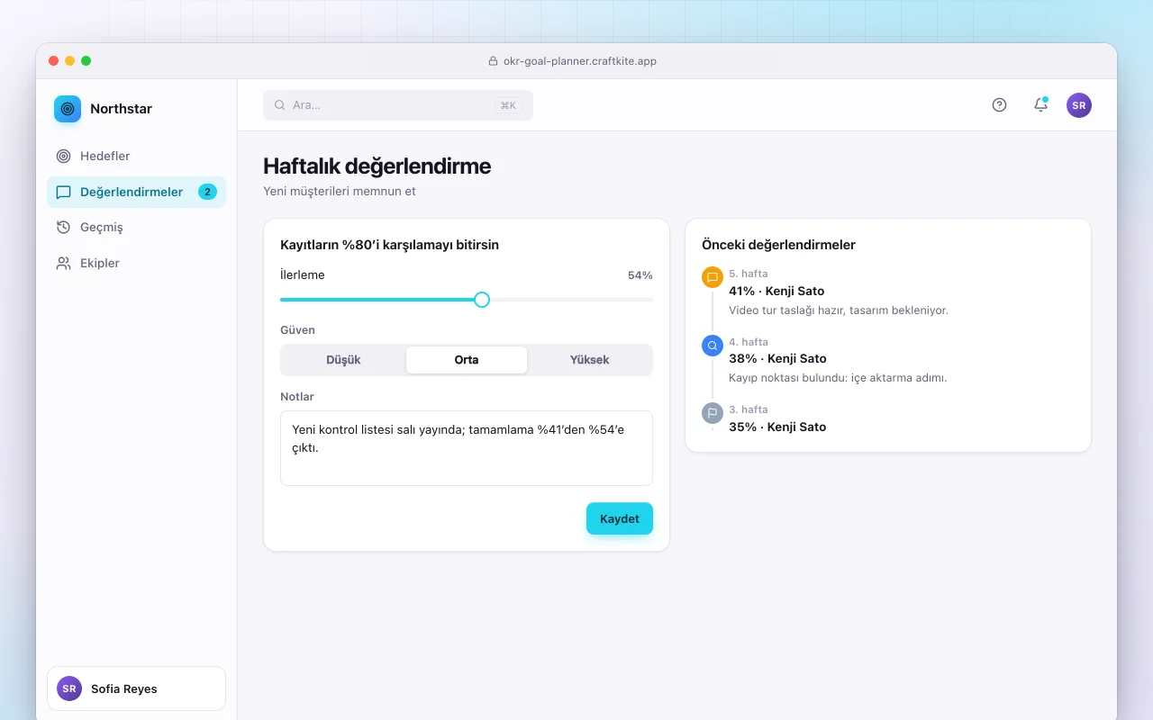Open the SR avatar in top bar
Screen dimensions: 1153x720
coord(1079,104)
